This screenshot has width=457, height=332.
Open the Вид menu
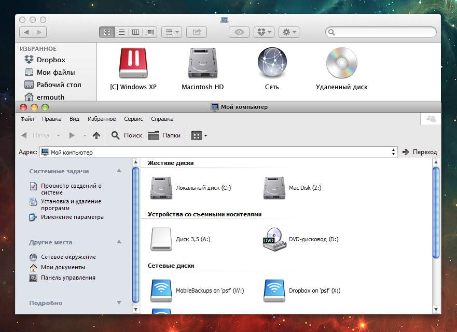pyautogui.click(x=74, y=119)
